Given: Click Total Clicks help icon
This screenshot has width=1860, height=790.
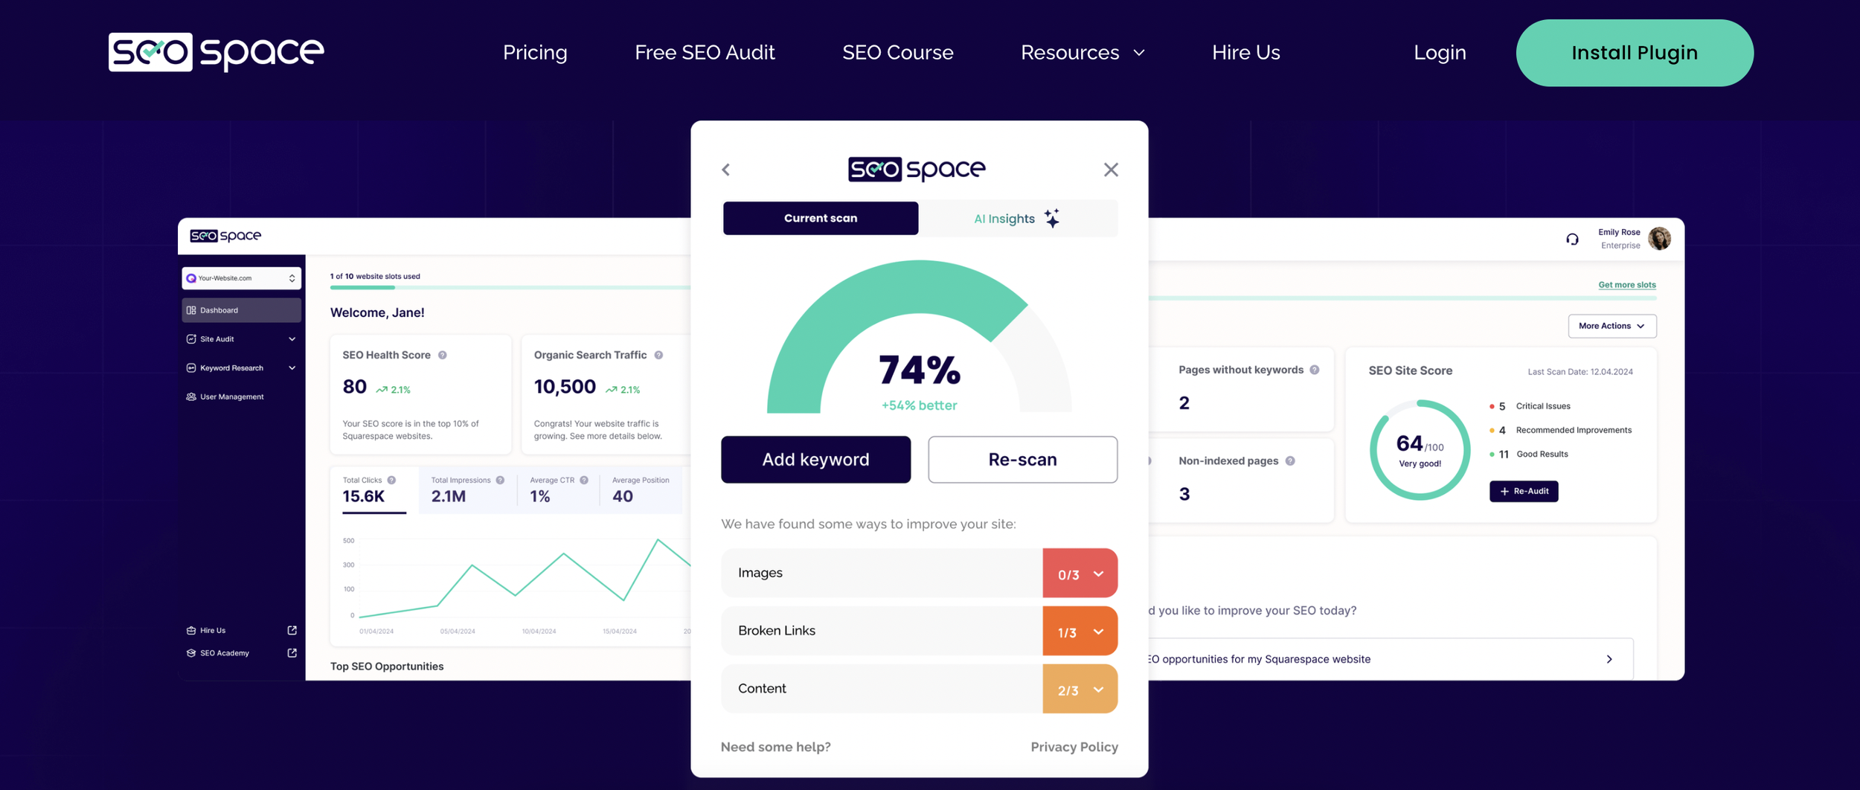Looking at the screenshot, I should coord(391,481).
